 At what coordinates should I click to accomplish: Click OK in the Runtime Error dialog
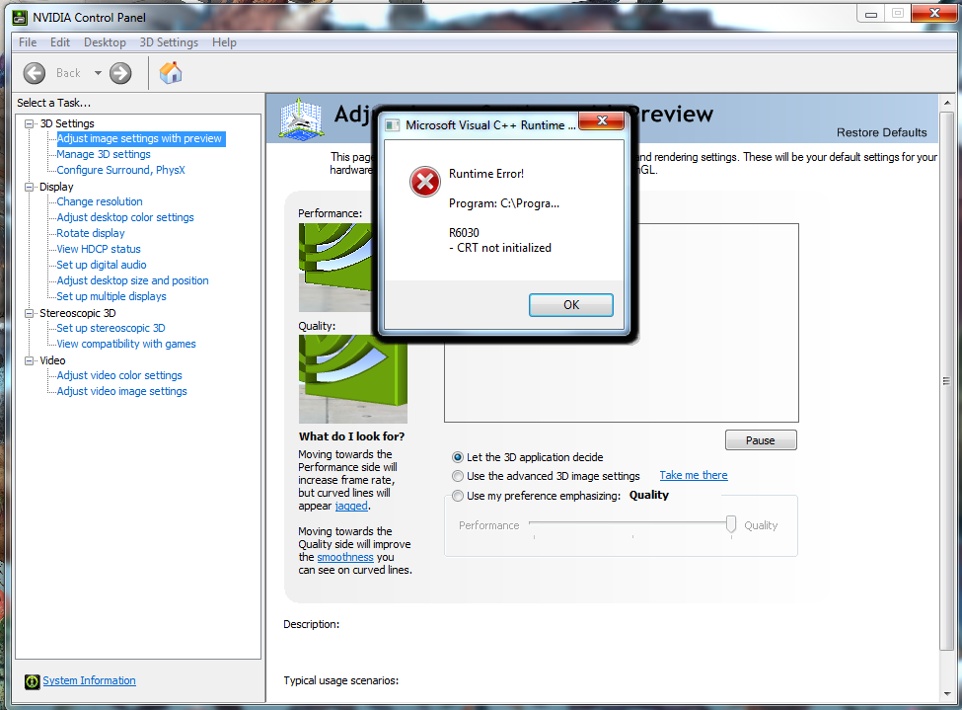click(x=571, y=305)
